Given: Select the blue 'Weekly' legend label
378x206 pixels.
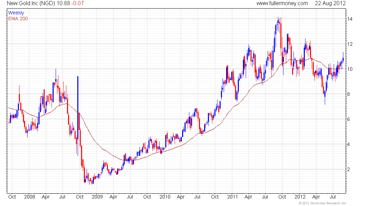Looking at the screenshot, I should [16, 13].
